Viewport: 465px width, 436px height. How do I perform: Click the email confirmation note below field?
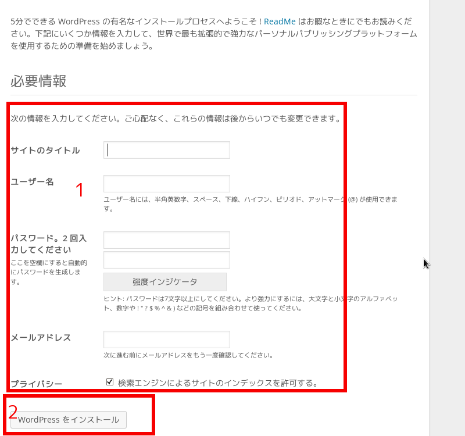click(188, 355)
